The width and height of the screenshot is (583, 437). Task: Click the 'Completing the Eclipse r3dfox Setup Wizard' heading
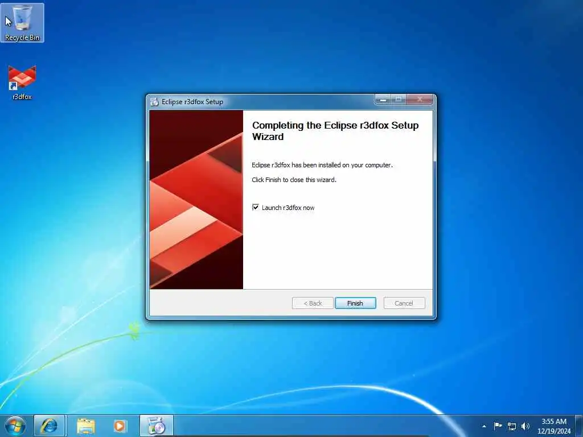coord(335,131)
